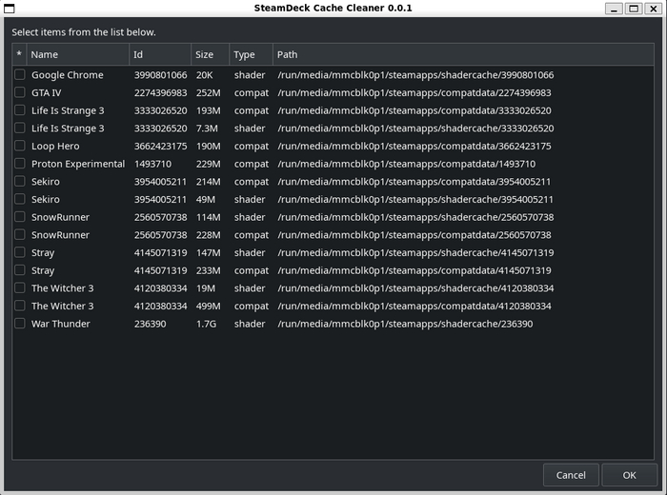Click the path ending compatdata/4120380334
This screenshot has width=667, height=495.
(414, 306)
